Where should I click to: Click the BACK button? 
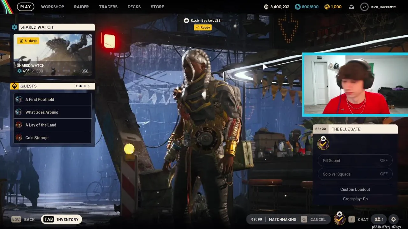(23, 219)
